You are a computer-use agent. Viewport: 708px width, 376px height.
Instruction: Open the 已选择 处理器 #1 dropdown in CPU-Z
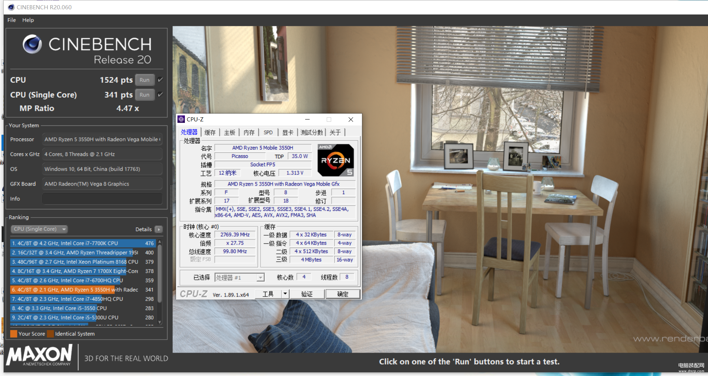(x=239, y=277)
